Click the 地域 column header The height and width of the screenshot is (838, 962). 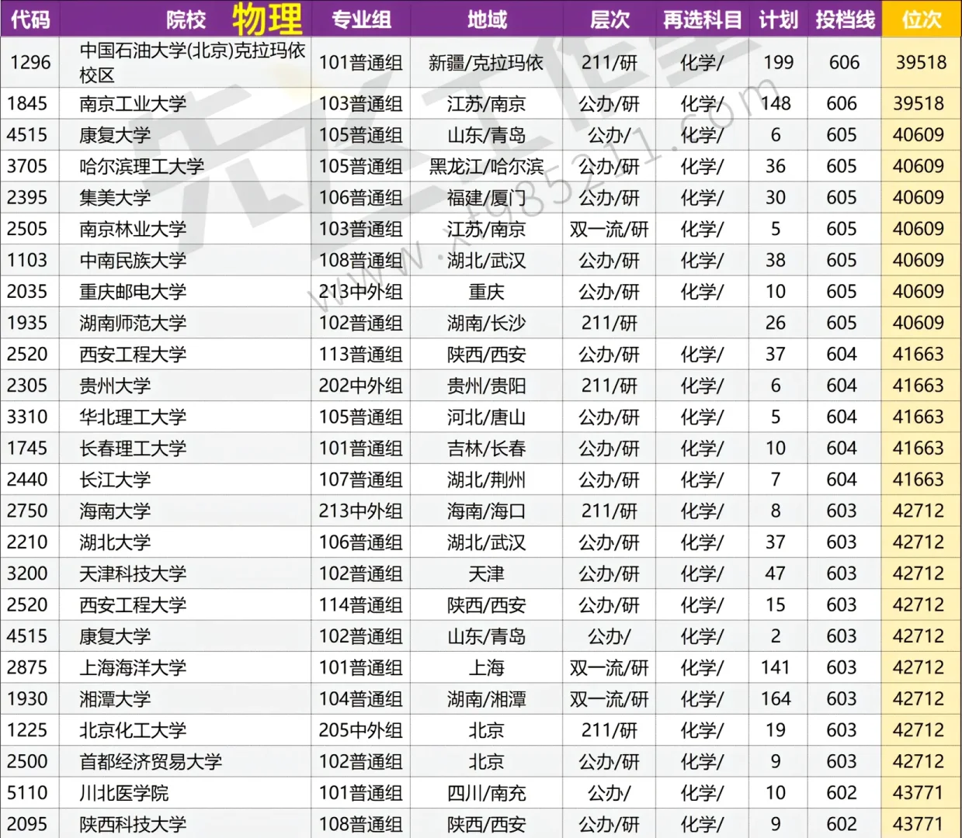coord(485,19)
